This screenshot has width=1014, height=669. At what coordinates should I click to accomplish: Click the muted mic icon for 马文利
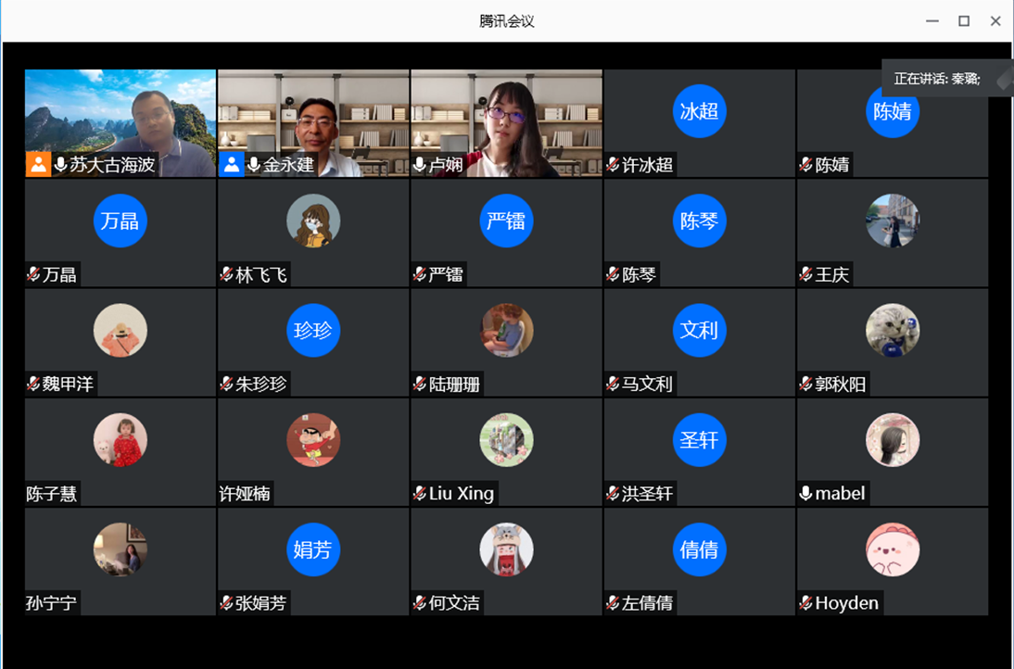[x=613, y=384]
